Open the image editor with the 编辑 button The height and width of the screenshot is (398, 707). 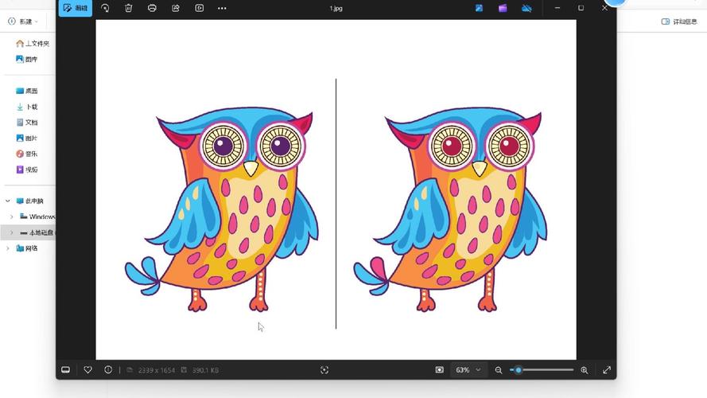pos(76,8)
